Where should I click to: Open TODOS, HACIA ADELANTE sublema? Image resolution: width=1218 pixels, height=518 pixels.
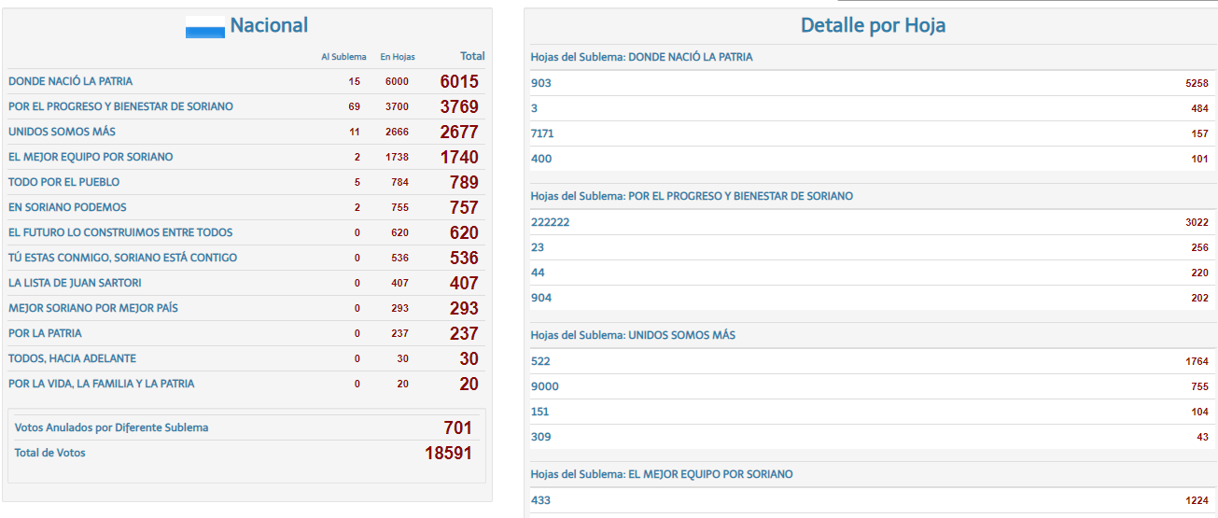pyautogui.click(x=72, y=358)
